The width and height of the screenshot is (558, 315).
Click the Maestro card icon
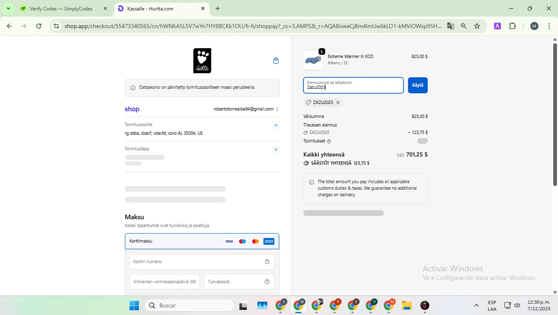click(243, 241)
